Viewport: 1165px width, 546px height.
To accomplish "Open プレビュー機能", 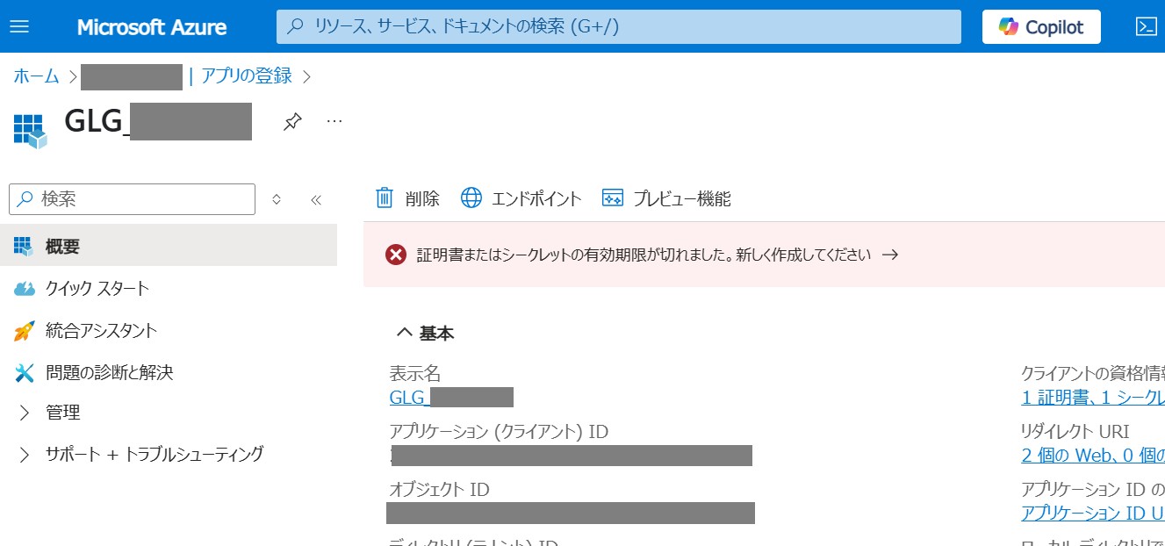I will pos(666,198).
